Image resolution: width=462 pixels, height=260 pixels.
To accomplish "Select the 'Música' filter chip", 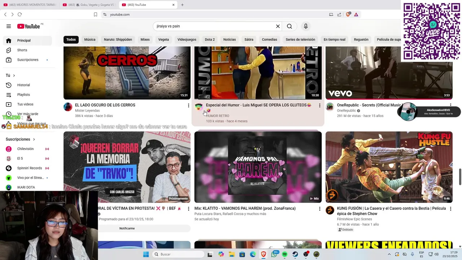I will [90, 39].
